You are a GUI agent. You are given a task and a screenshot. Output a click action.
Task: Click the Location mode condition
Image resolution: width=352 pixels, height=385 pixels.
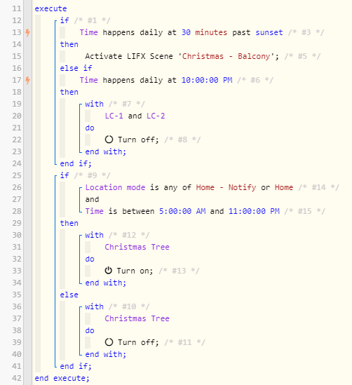(x=115, y=187)
